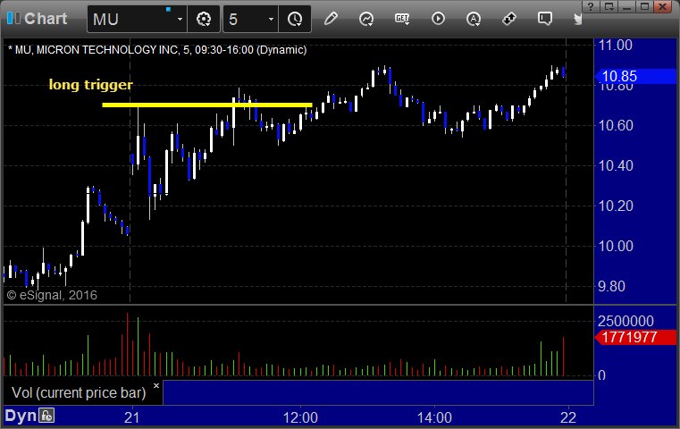Viewport: 680px width, 429px height.
Task: Click the window link dropdown icon in title bar
Action: tap(609, 6)
